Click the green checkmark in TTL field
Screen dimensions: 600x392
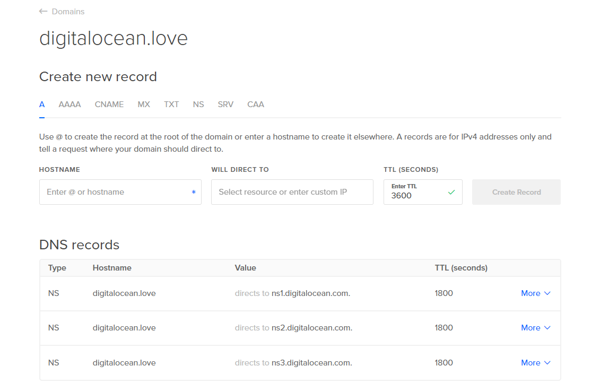pos(451,192)
